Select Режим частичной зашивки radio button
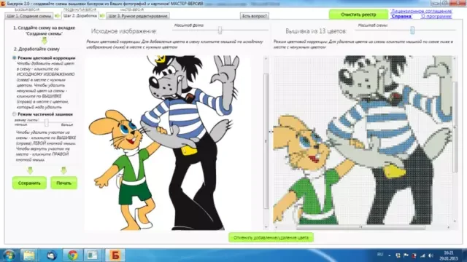Image resolution: width=467 pixels, height=262 pixels. pyautogui.click(x=14, y=114)
